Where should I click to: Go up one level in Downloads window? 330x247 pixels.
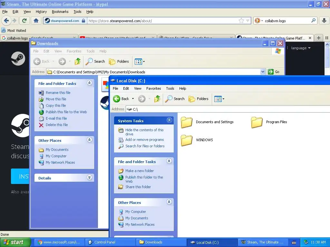pos(78,61)
